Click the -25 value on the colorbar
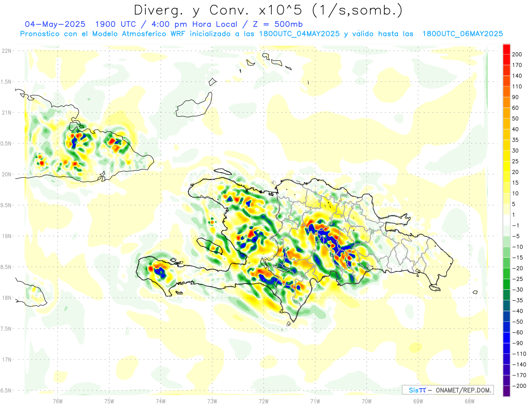This screenshot has width=527, height=407. click(518, 279)
